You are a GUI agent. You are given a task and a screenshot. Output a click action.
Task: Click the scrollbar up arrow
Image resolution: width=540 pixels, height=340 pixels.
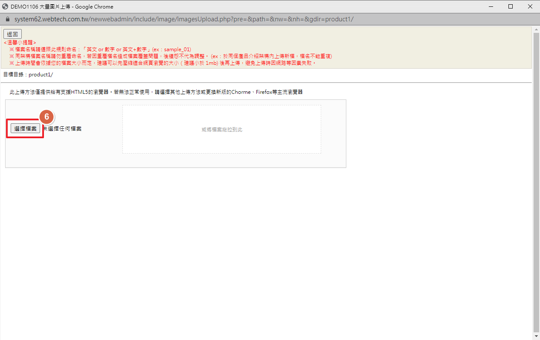[x=536, y=29]
